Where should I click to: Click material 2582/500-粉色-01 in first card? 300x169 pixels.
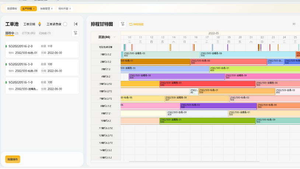(x=26, y=53)
